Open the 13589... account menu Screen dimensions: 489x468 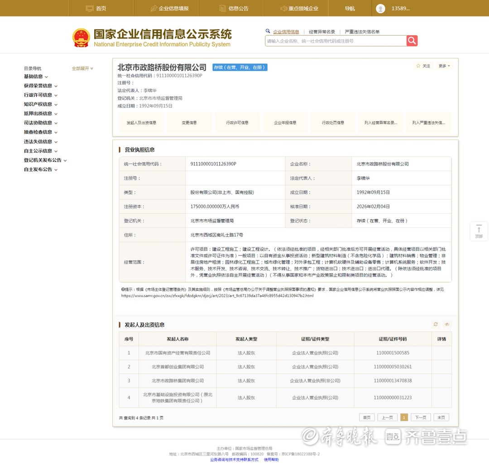tap(400, 9)
